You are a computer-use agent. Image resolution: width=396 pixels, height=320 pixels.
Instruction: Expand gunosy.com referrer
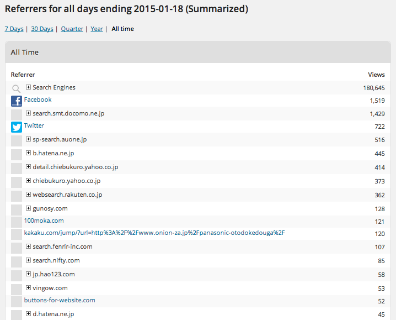[28, 208]
